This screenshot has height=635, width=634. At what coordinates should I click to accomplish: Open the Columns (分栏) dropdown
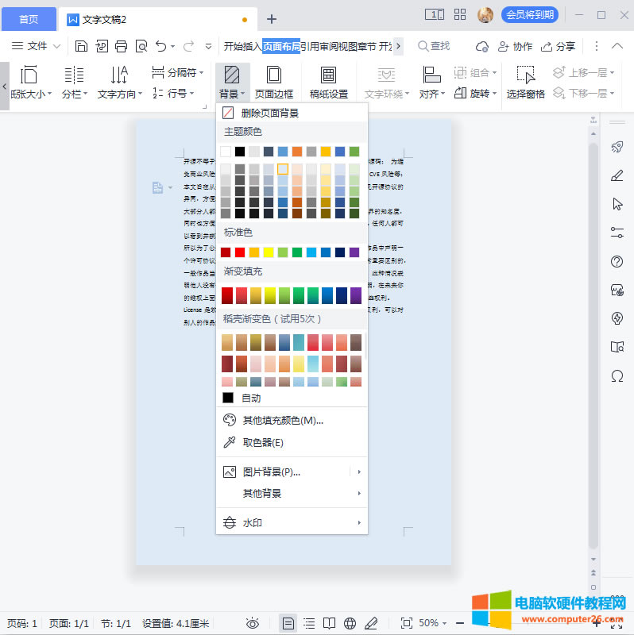(75, 83)
